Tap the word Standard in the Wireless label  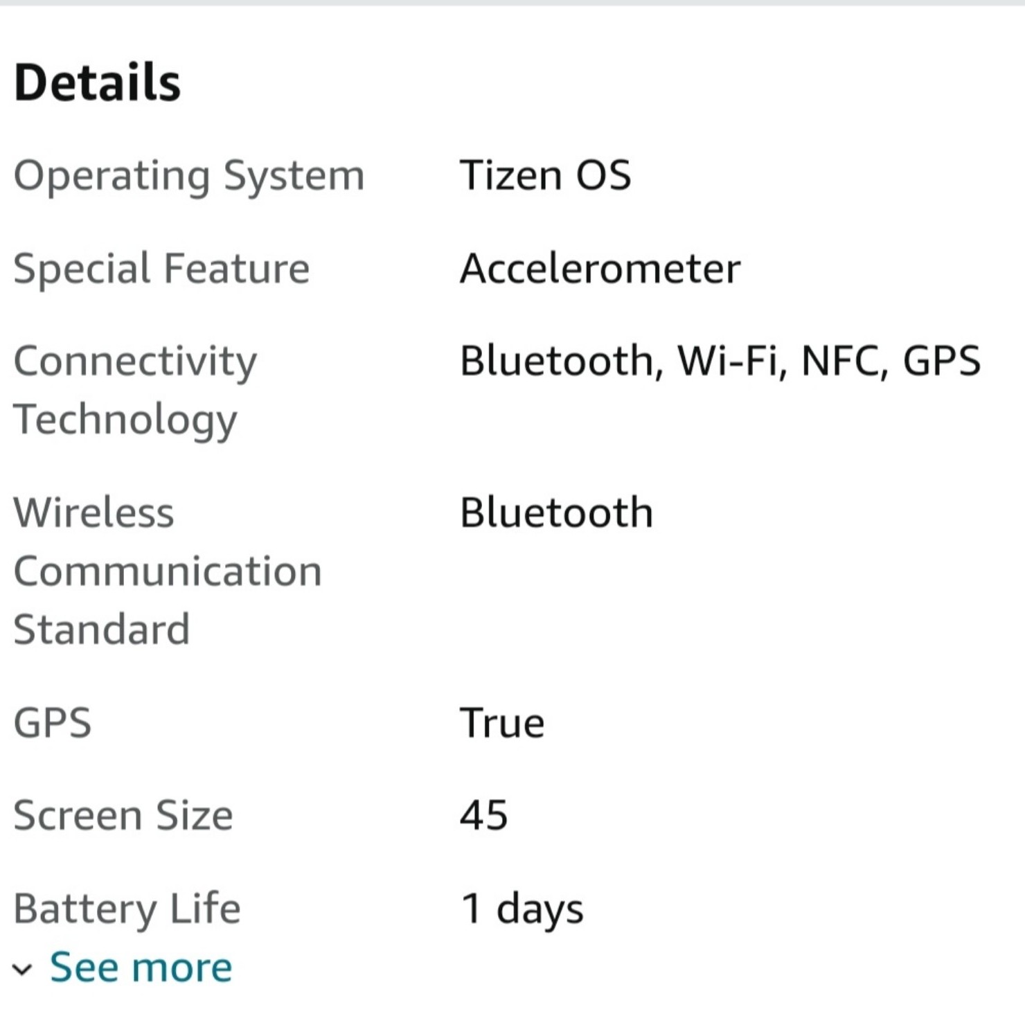(101, 630)
